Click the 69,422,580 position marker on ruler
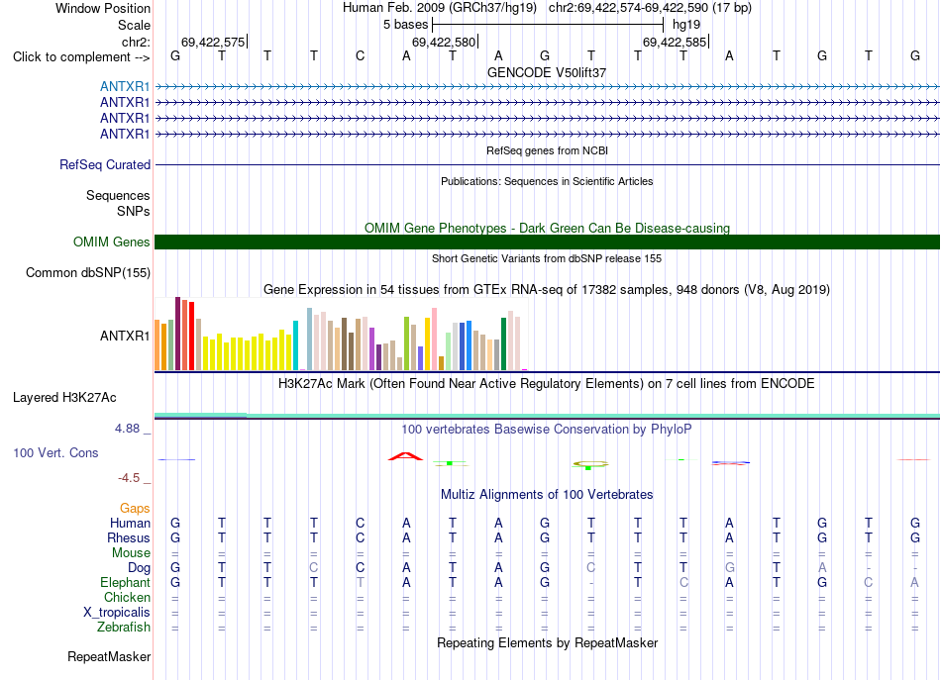941x680 pixels. coord(444,42)
